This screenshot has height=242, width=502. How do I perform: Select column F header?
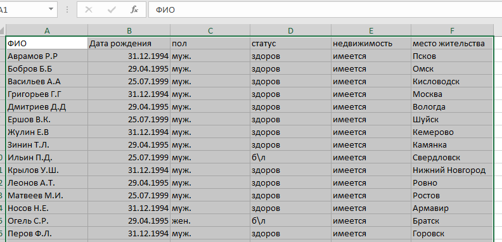pos(452,31)
